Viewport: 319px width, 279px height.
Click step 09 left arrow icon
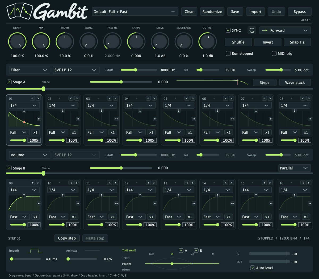click(x=32, y=183)
